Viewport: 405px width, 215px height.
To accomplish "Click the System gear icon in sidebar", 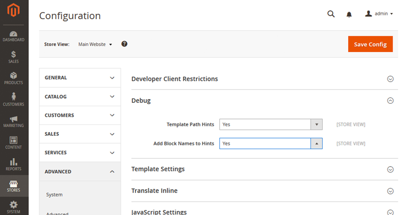I will click(13, 205).
